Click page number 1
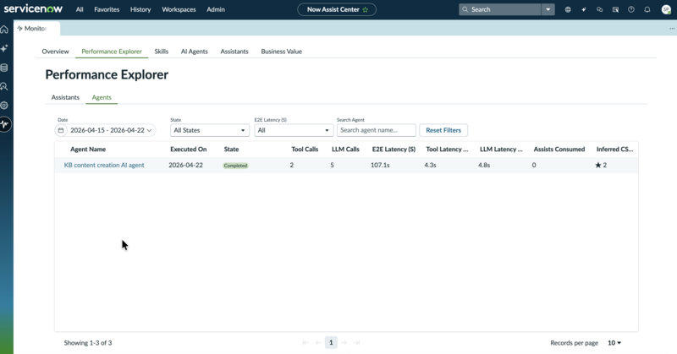The width and height of the screenshot is (677, 354). click(x=331, y=343)
